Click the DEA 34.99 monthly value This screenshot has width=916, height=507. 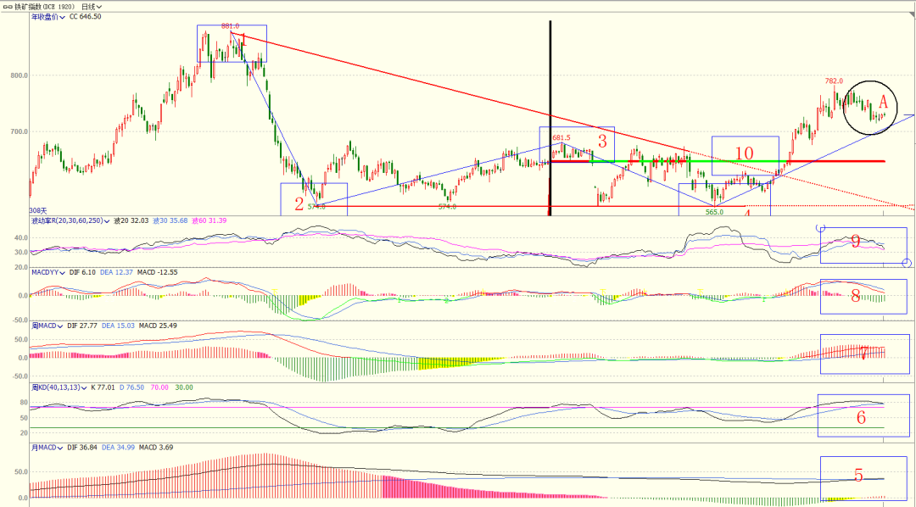pos(119,448)
